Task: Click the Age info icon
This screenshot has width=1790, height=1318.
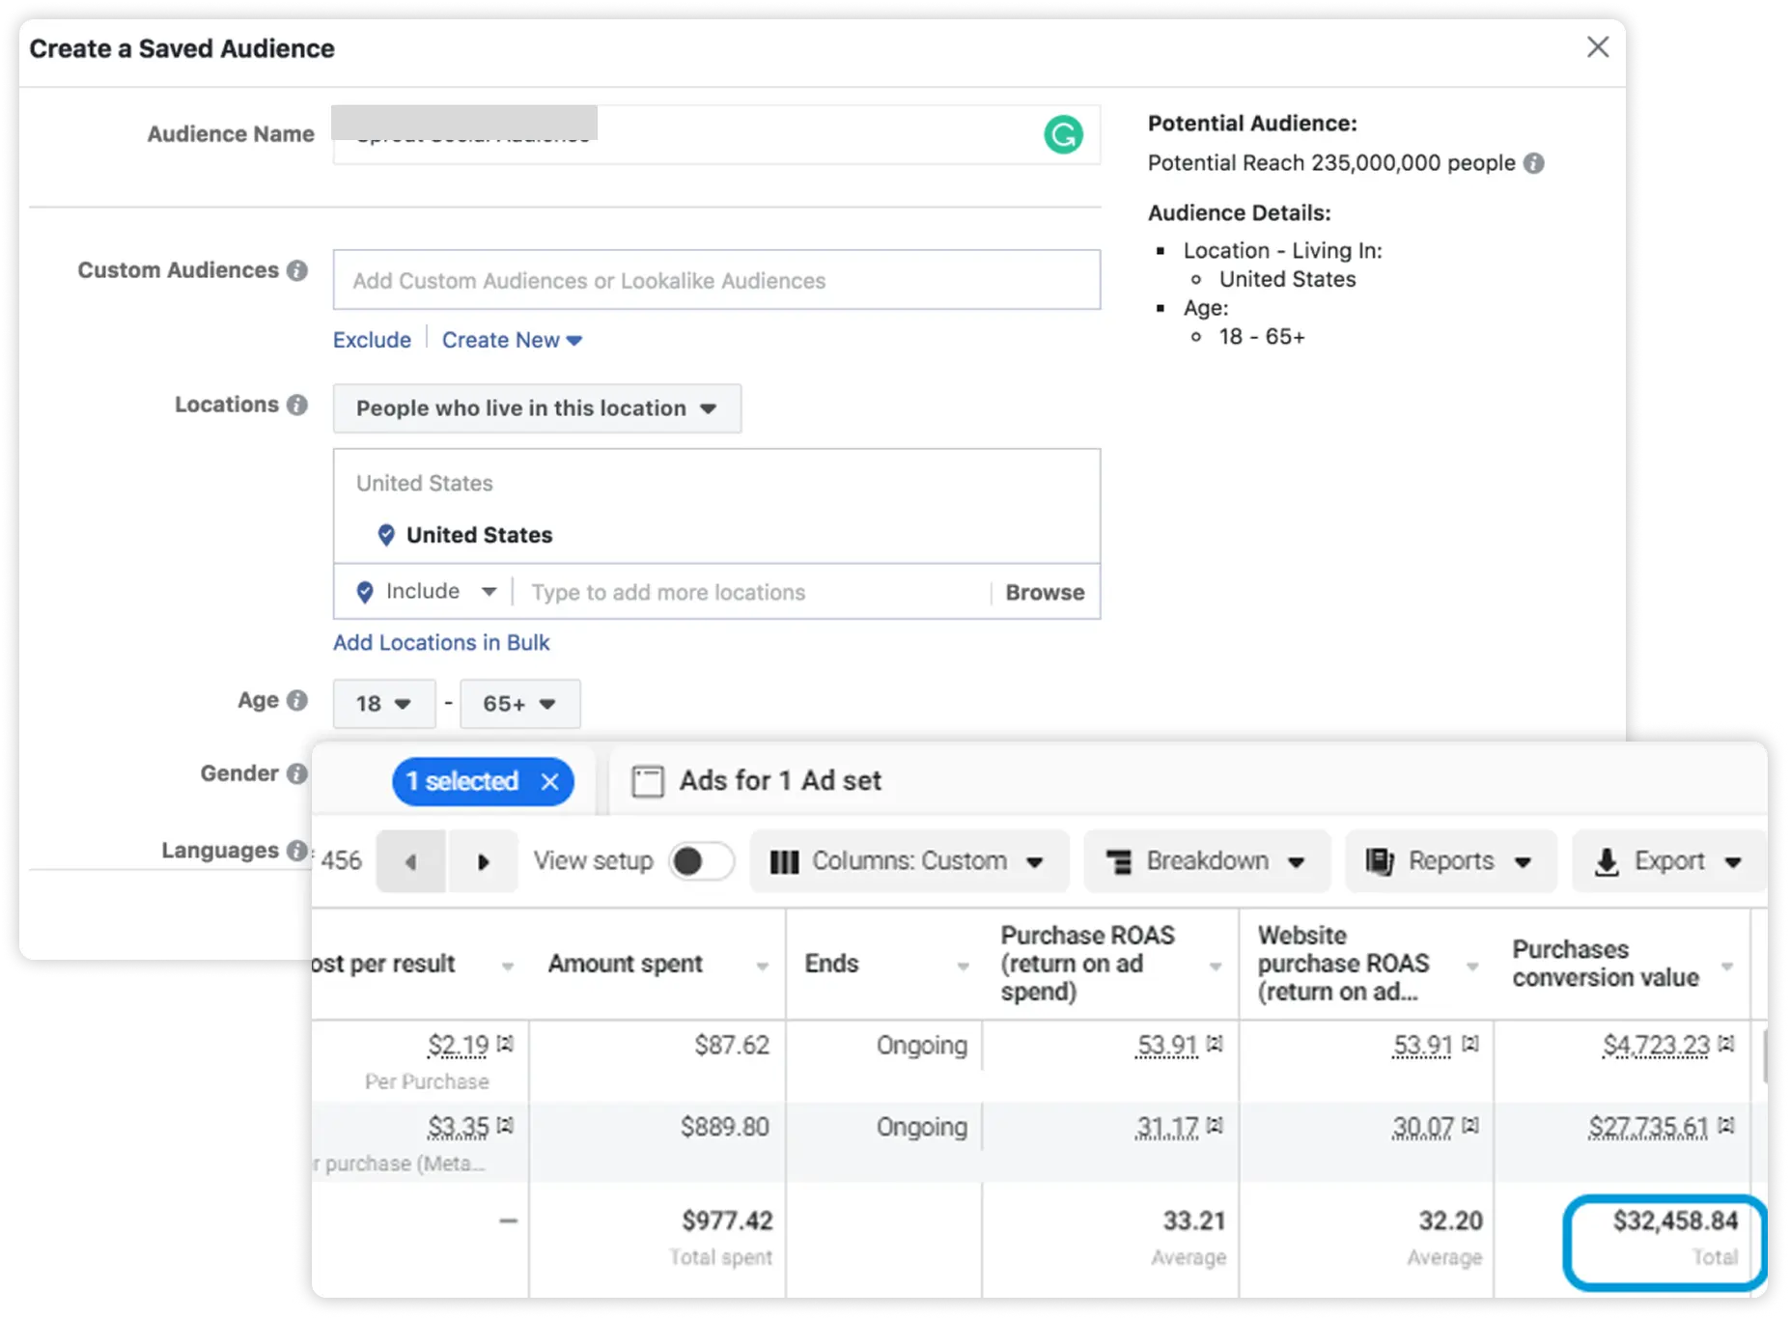Action: (x=297, y=700)
